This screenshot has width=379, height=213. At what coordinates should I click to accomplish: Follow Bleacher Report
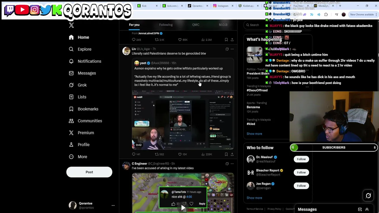pyautogui.click(x=301, y=172)
